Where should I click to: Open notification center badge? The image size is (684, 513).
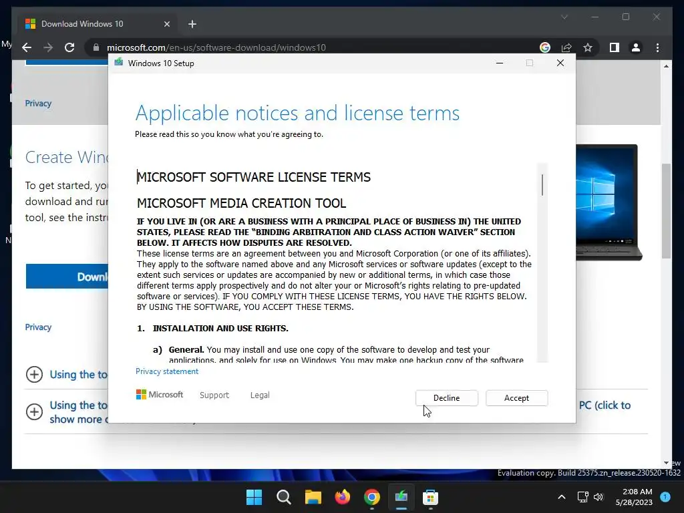pyautogui.click(x=665, y=496)
